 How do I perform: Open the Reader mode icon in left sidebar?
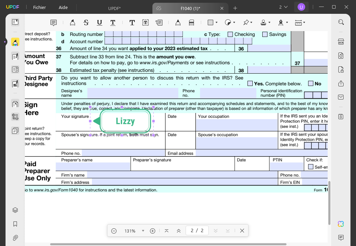pyautogui.click(x=15, y=22)
